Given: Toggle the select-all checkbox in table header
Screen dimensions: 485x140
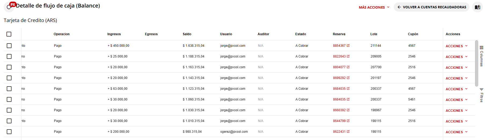Looking at the screenshot, I should click(9, 34).
